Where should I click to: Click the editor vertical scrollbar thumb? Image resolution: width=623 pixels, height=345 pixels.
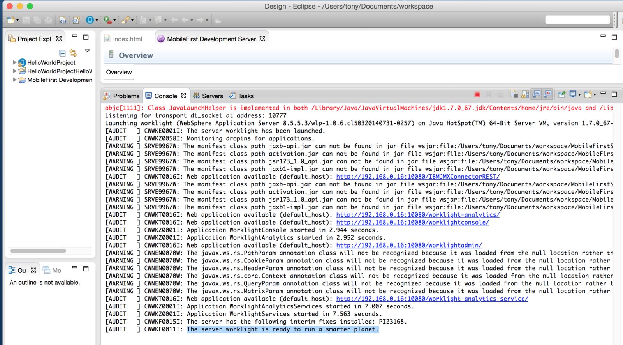(617, 53)
